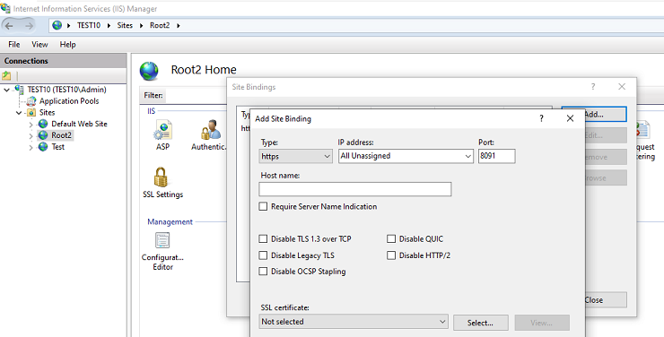The height and width of the screenshot is (337, 664).
Task: Click the Test site globe icon
Action: point(43,147)
